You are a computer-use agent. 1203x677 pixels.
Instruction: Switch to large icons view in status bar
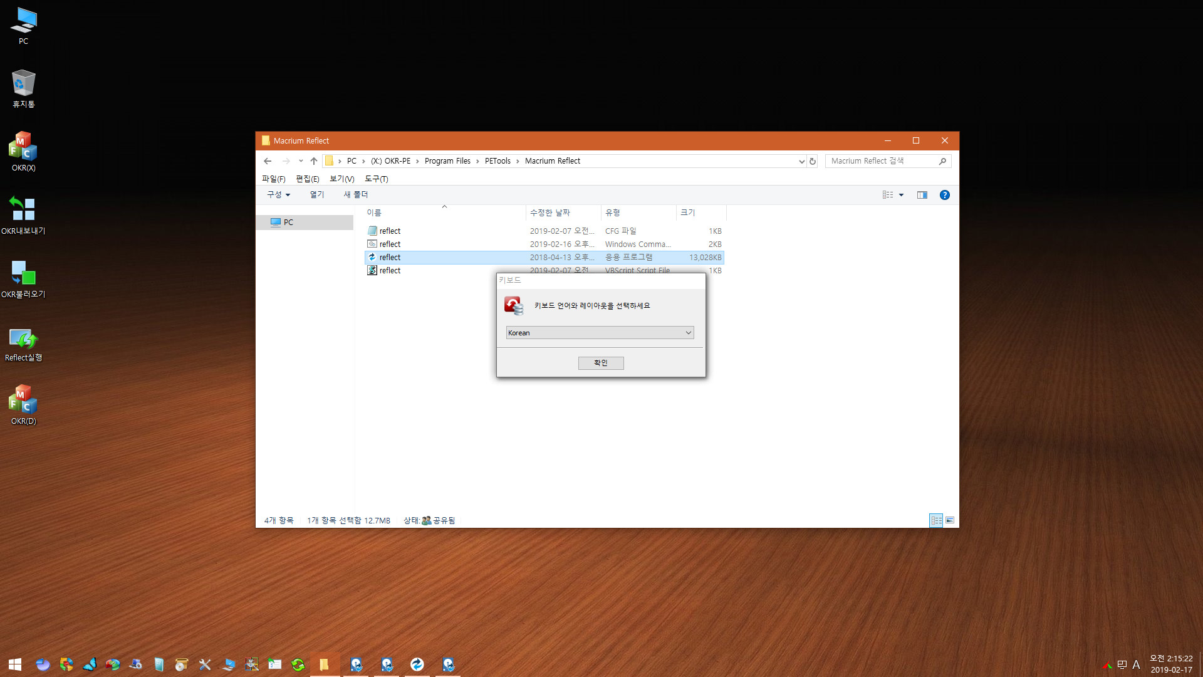950,520
